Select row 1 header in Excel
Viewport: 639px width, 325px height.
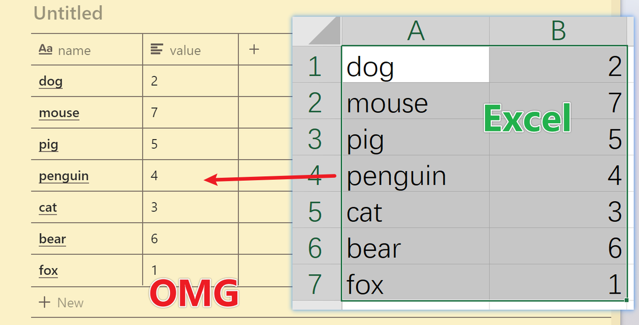coord(316,67)
